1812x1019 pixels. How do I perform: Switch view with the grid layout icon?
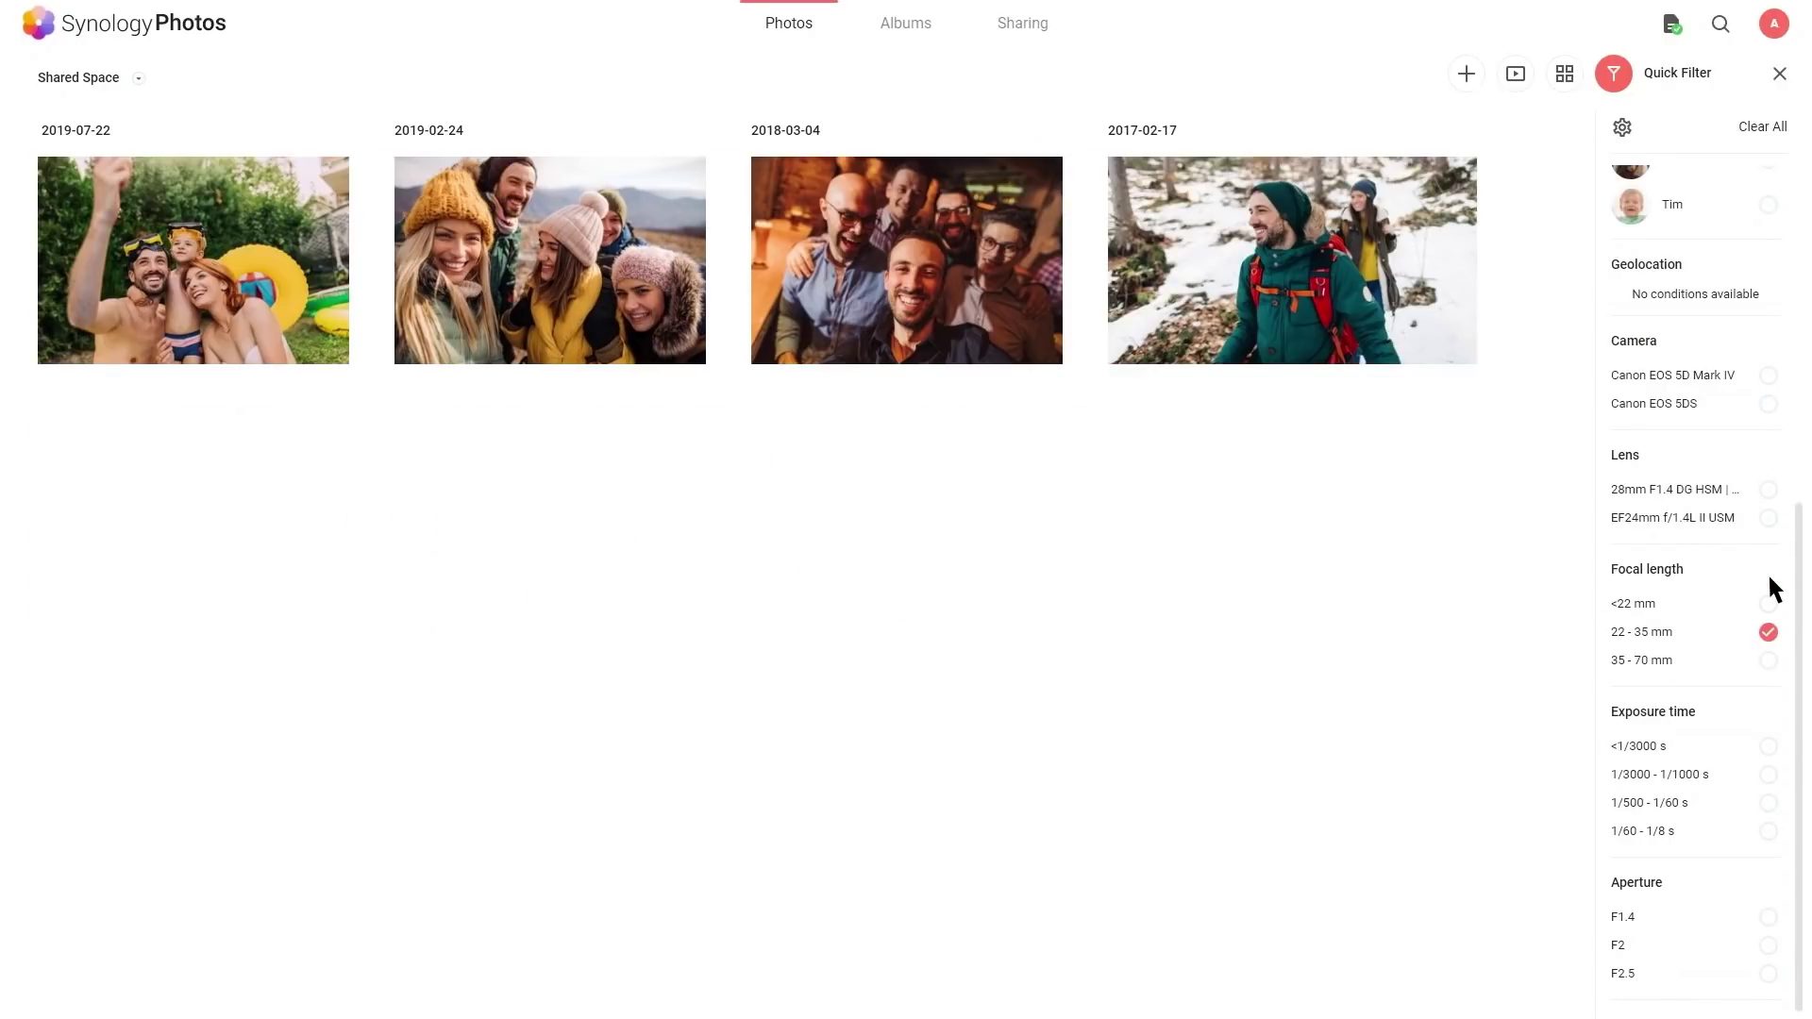point(1565,74)
